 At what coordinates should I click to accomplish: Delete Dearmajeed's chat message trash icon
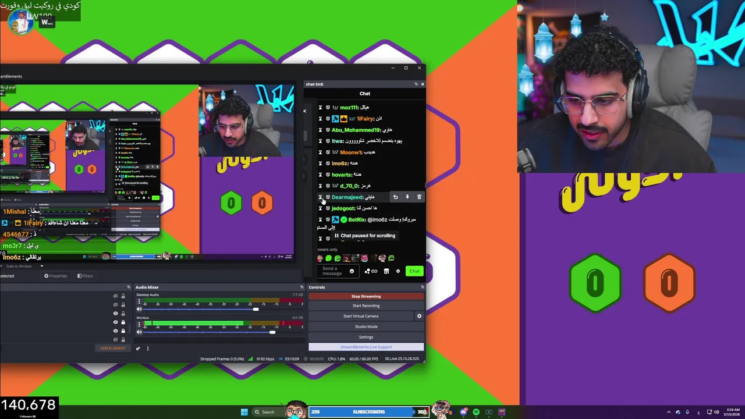point(419,197)
